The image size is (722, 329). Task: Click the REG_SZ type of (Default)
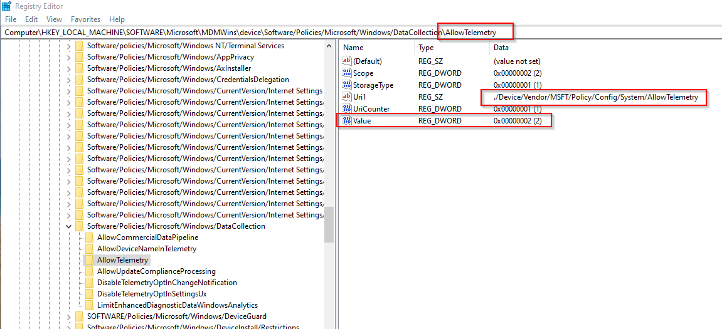pyautogui.click(x=430, y=61)
